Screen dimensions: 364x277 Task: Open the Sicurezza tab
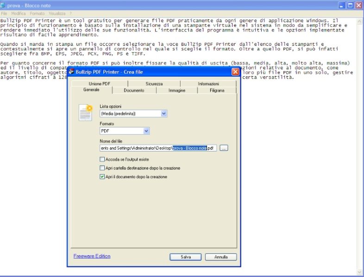coord(154,84)
